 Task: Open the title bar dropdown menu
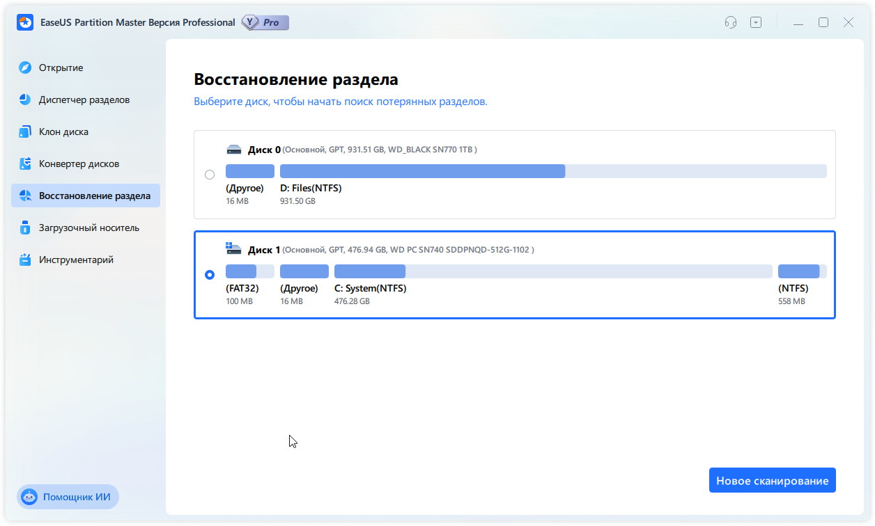coord(756,22)
